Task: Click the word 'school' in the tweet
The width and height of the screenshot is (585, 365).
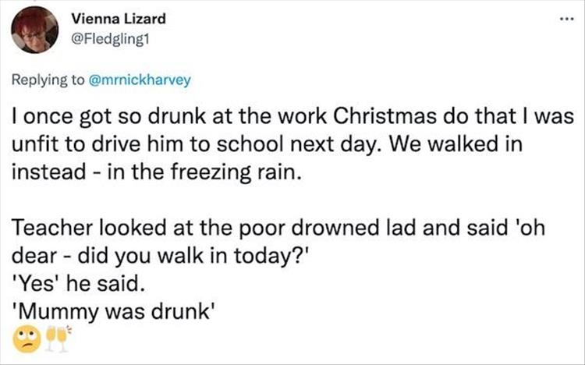Action: (256, 144)
